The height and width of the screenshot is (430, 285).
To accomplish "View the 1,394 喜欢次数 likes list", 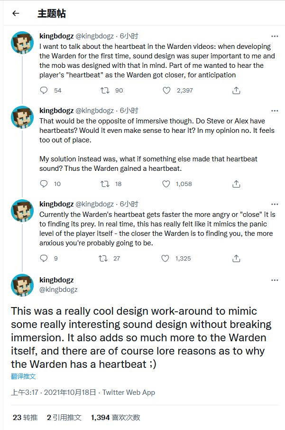I will click(115, 418).
